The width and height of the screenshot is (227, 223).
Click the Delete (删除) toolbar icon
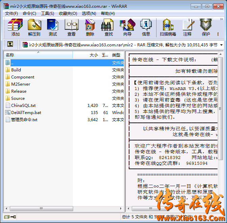click(x=90, y=27)
